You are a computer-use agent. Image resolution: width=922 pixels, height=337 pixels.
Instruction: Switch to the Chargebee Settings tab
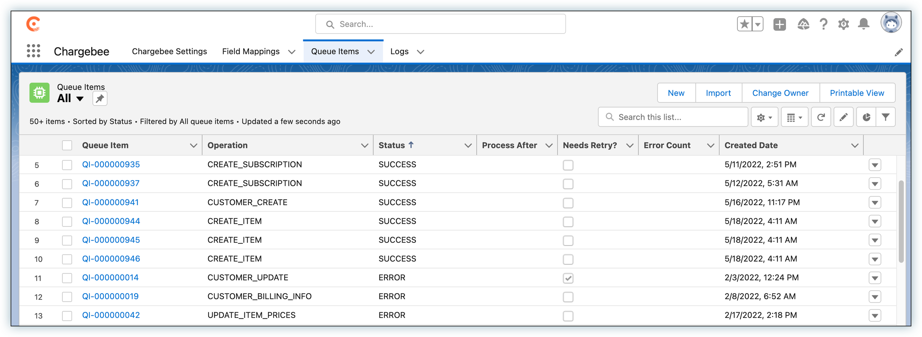pyautogui.click(x=169, y=52)
